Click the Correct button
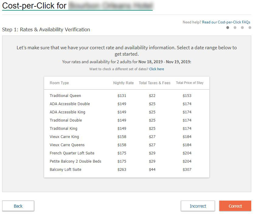Viewport: 254px width, 214px height. click(235, 206)
